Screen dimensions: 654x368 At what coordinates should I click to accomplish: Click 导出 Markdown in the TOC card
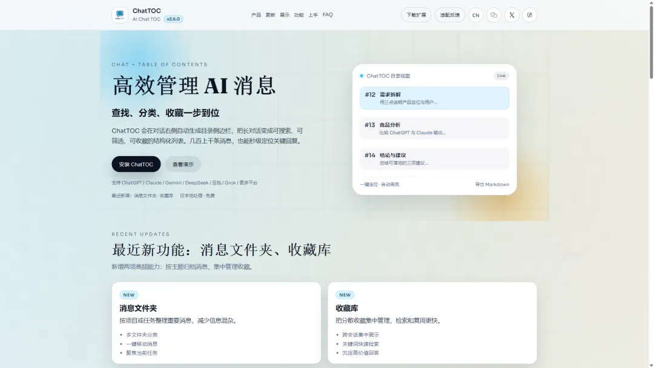[492, 184]
